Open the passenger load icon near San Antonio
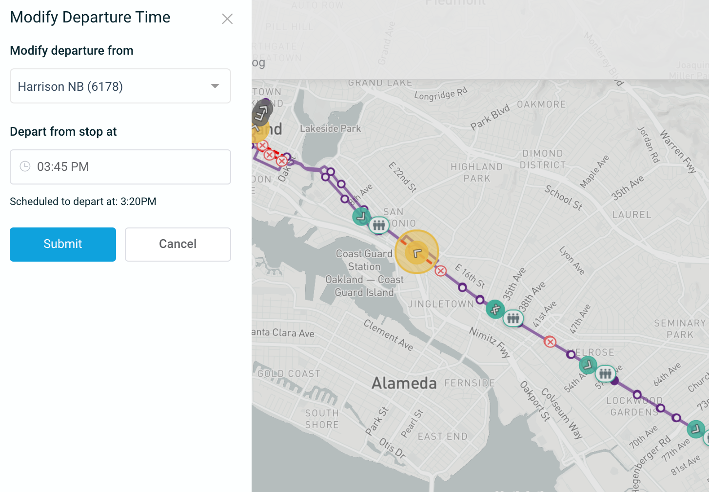This screenshot has height=492, width=709. [379, 225]
